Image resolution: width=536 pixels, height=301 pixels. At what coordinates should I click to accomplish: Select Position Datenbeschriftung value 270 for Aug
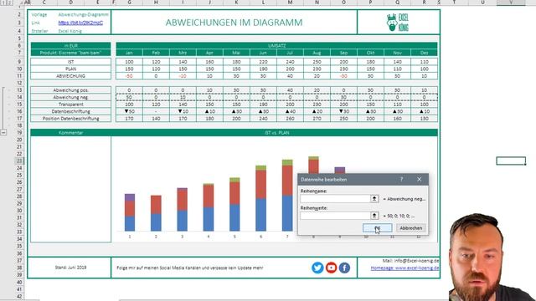pyautogui.click(x=317, y=119)
